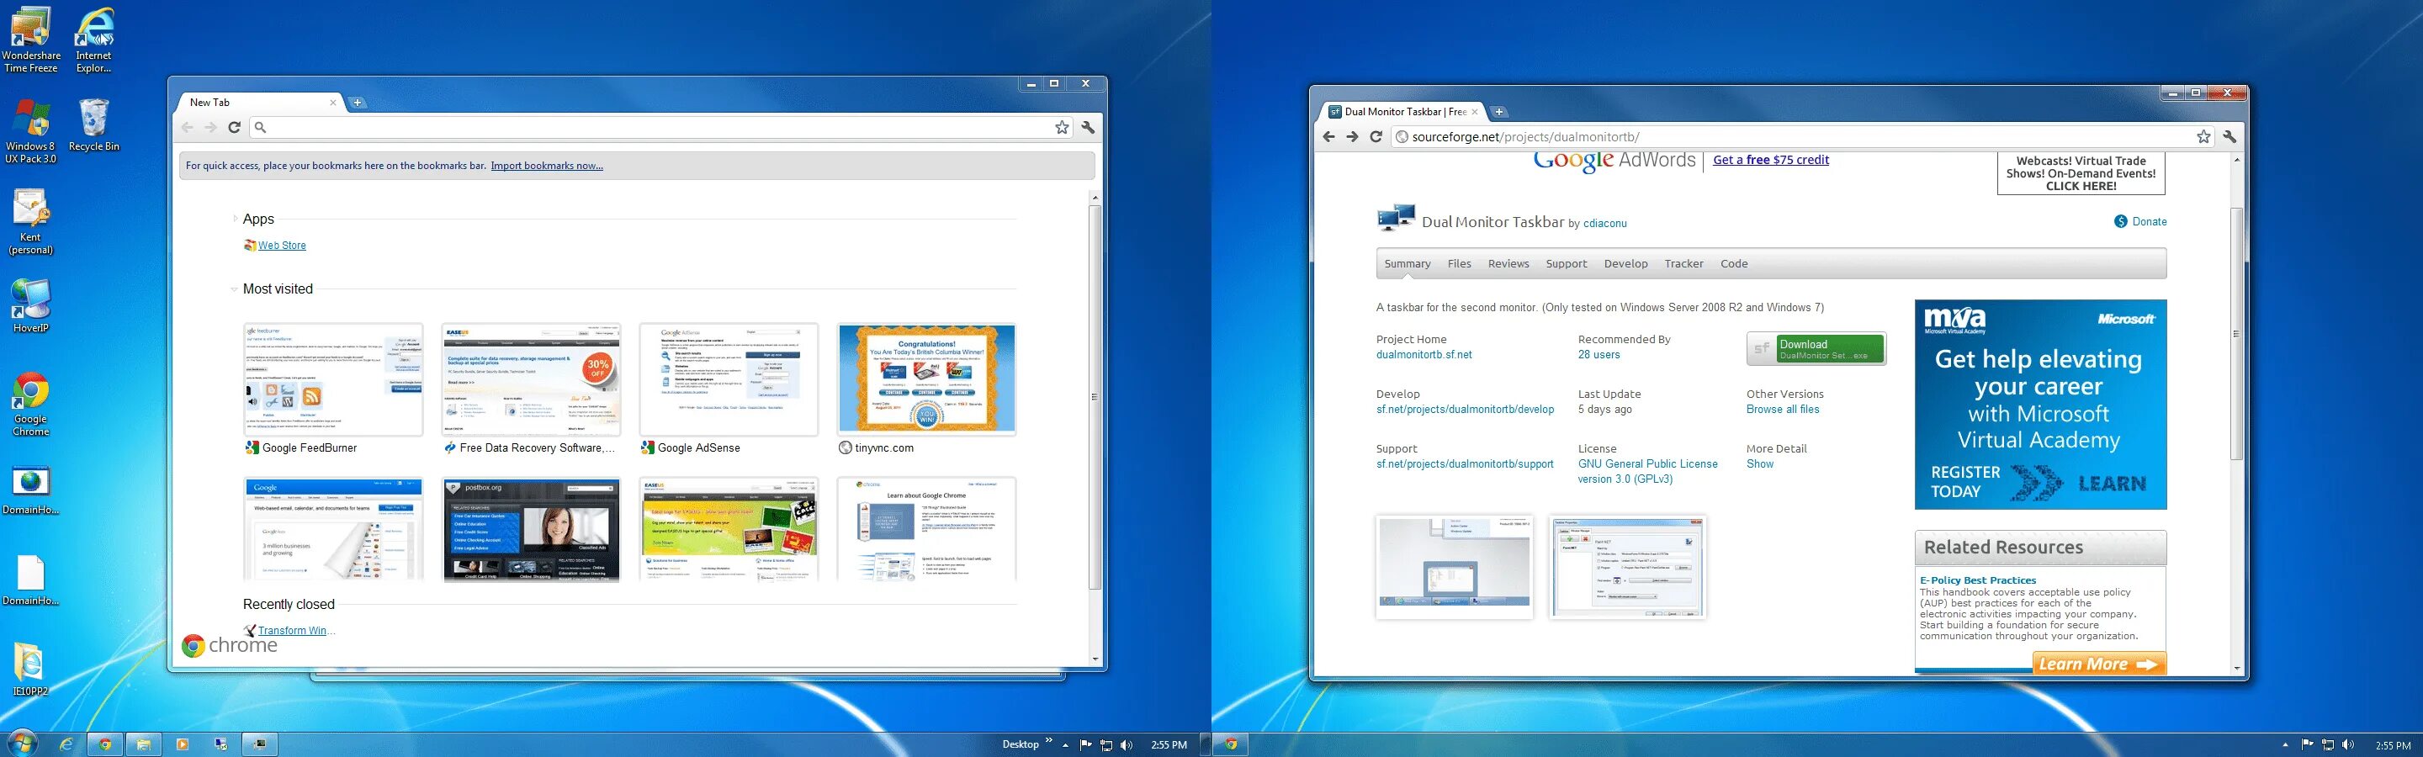Open the Recycle Bin desktop icon
2423x757 pixels.
pos(94,125)
